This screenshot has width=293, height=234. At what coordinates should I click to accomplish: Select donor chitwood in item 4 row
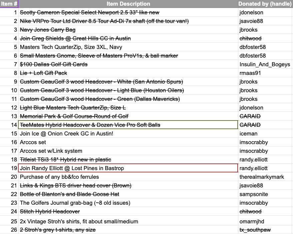(x=266, y=38)
